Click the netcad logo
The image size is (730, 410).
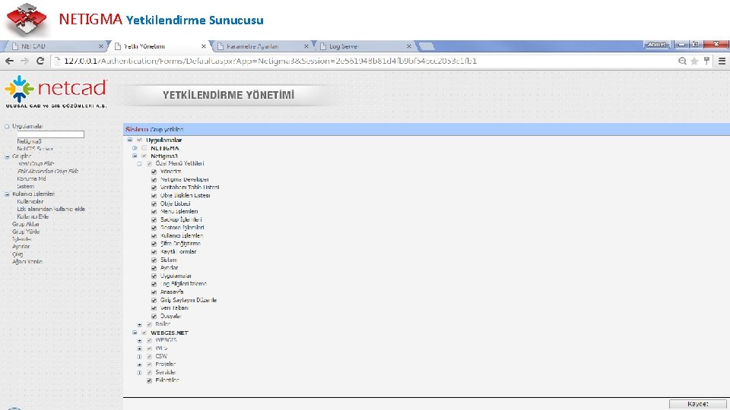point(56,92)
